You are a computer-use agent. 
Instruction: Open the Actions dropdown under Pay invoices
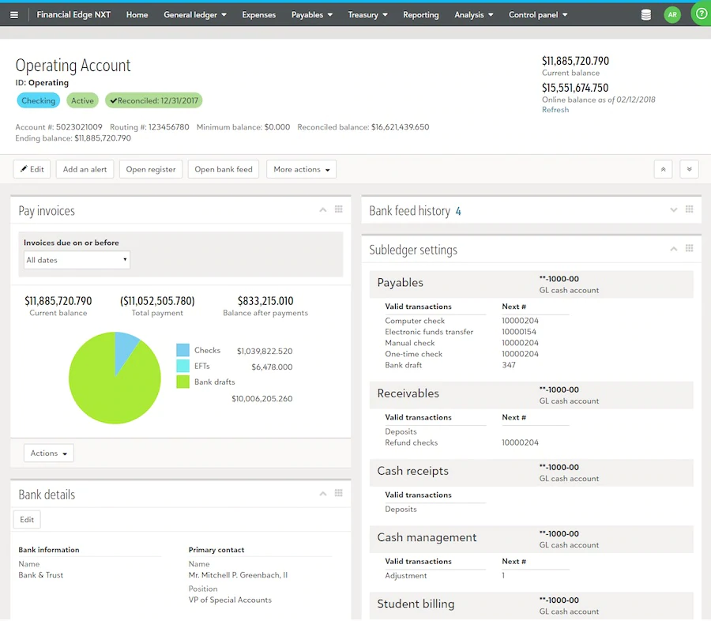tap(48, 454)
